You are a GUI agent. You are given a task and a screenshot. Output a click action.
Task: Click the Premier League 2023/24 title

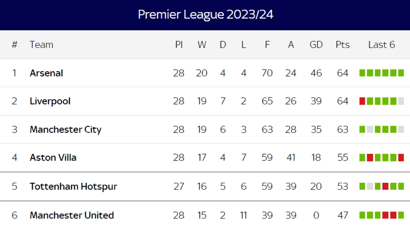(205, 15)
